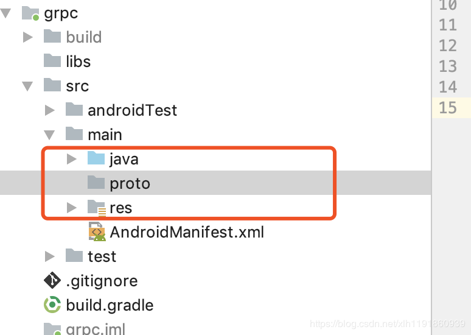Screen dimensions: 471x335
Task: Collapse the main folder arrow
Action: tap(49, 135)
